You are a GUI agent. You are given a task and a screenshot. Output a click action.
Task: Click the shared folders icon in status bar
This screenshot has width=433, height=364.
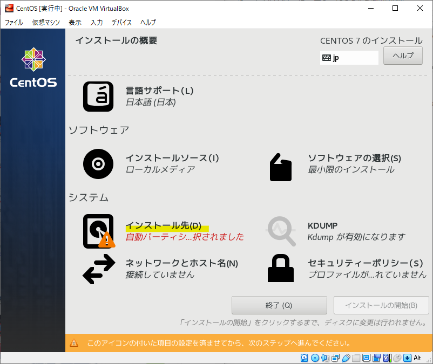356,358
